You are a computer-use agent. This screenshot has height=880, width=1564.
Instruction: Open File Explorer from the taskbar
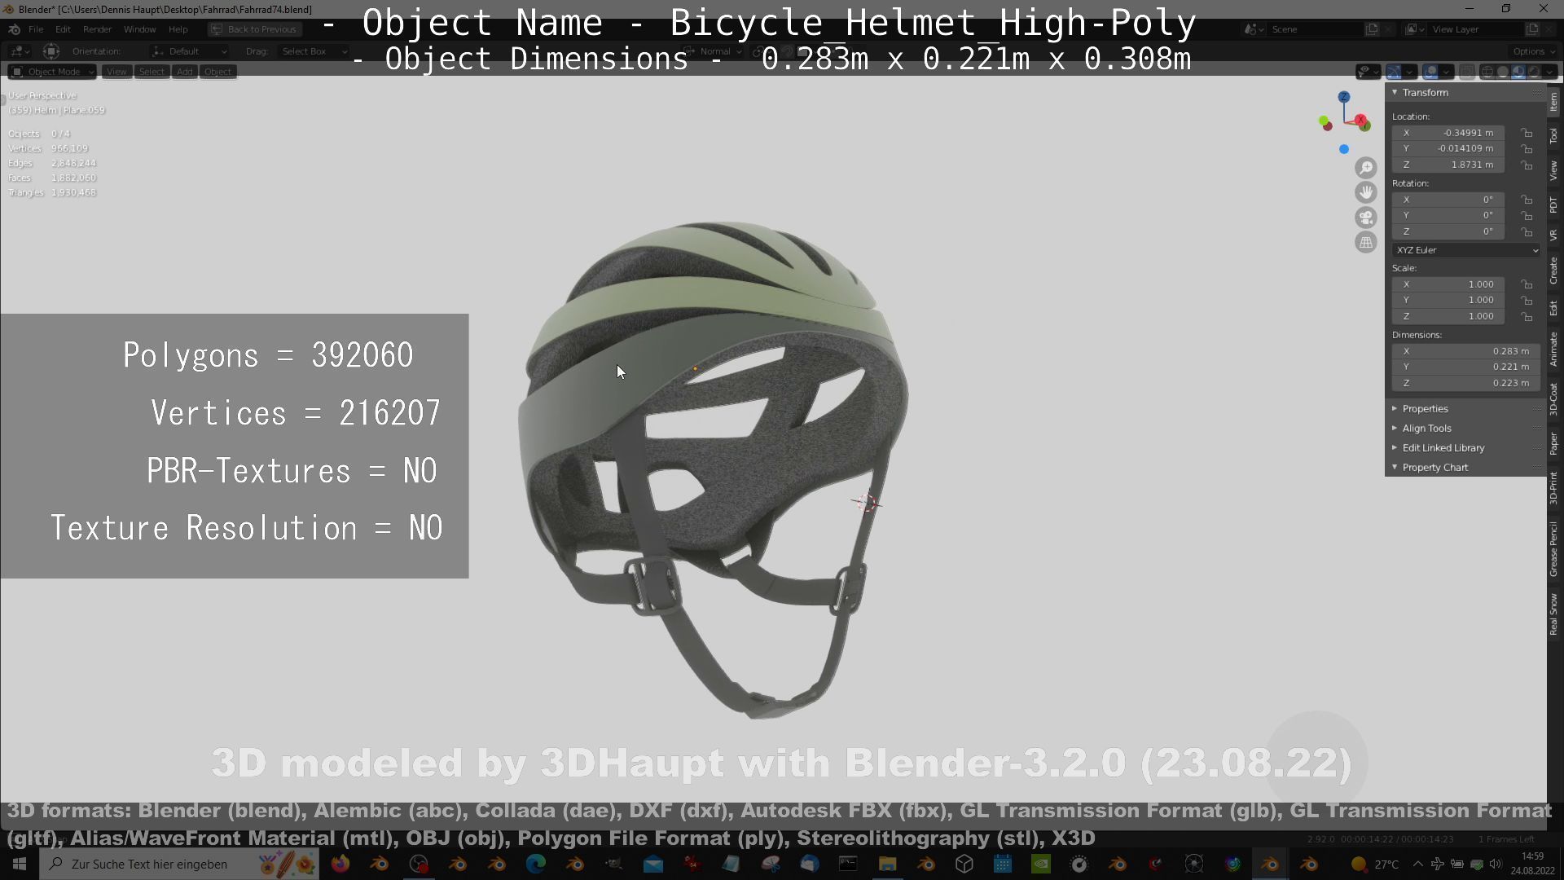[887, 864]
